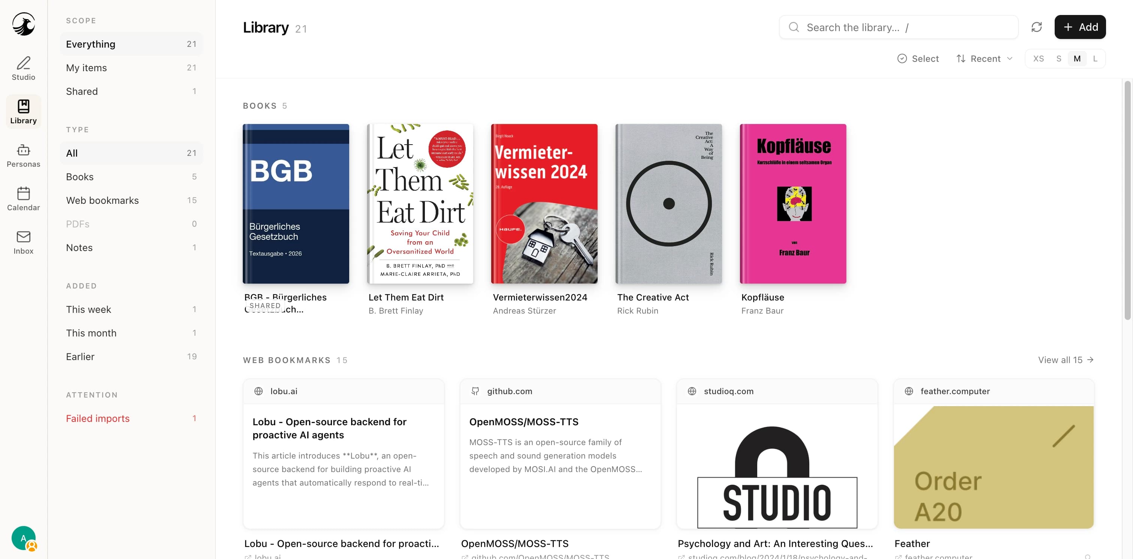Click the vertical scrollbar
The height and width of the screenshot is (559, 1133).
click(1127, 200)
